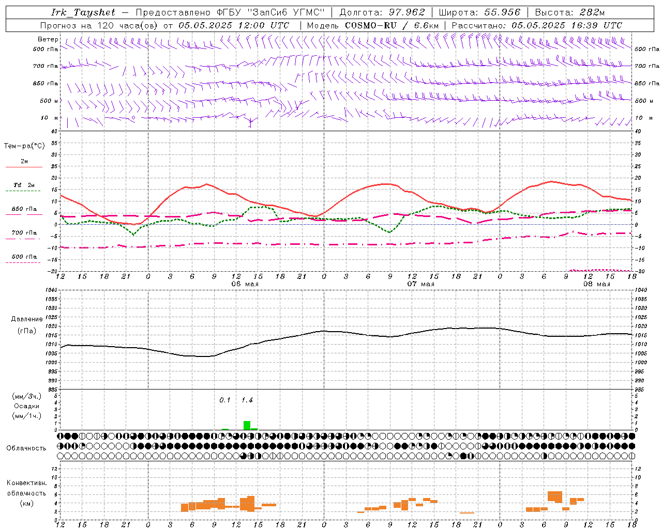Click the Модель COSMO-RU / 6.6км label

[x=372, y=25]
